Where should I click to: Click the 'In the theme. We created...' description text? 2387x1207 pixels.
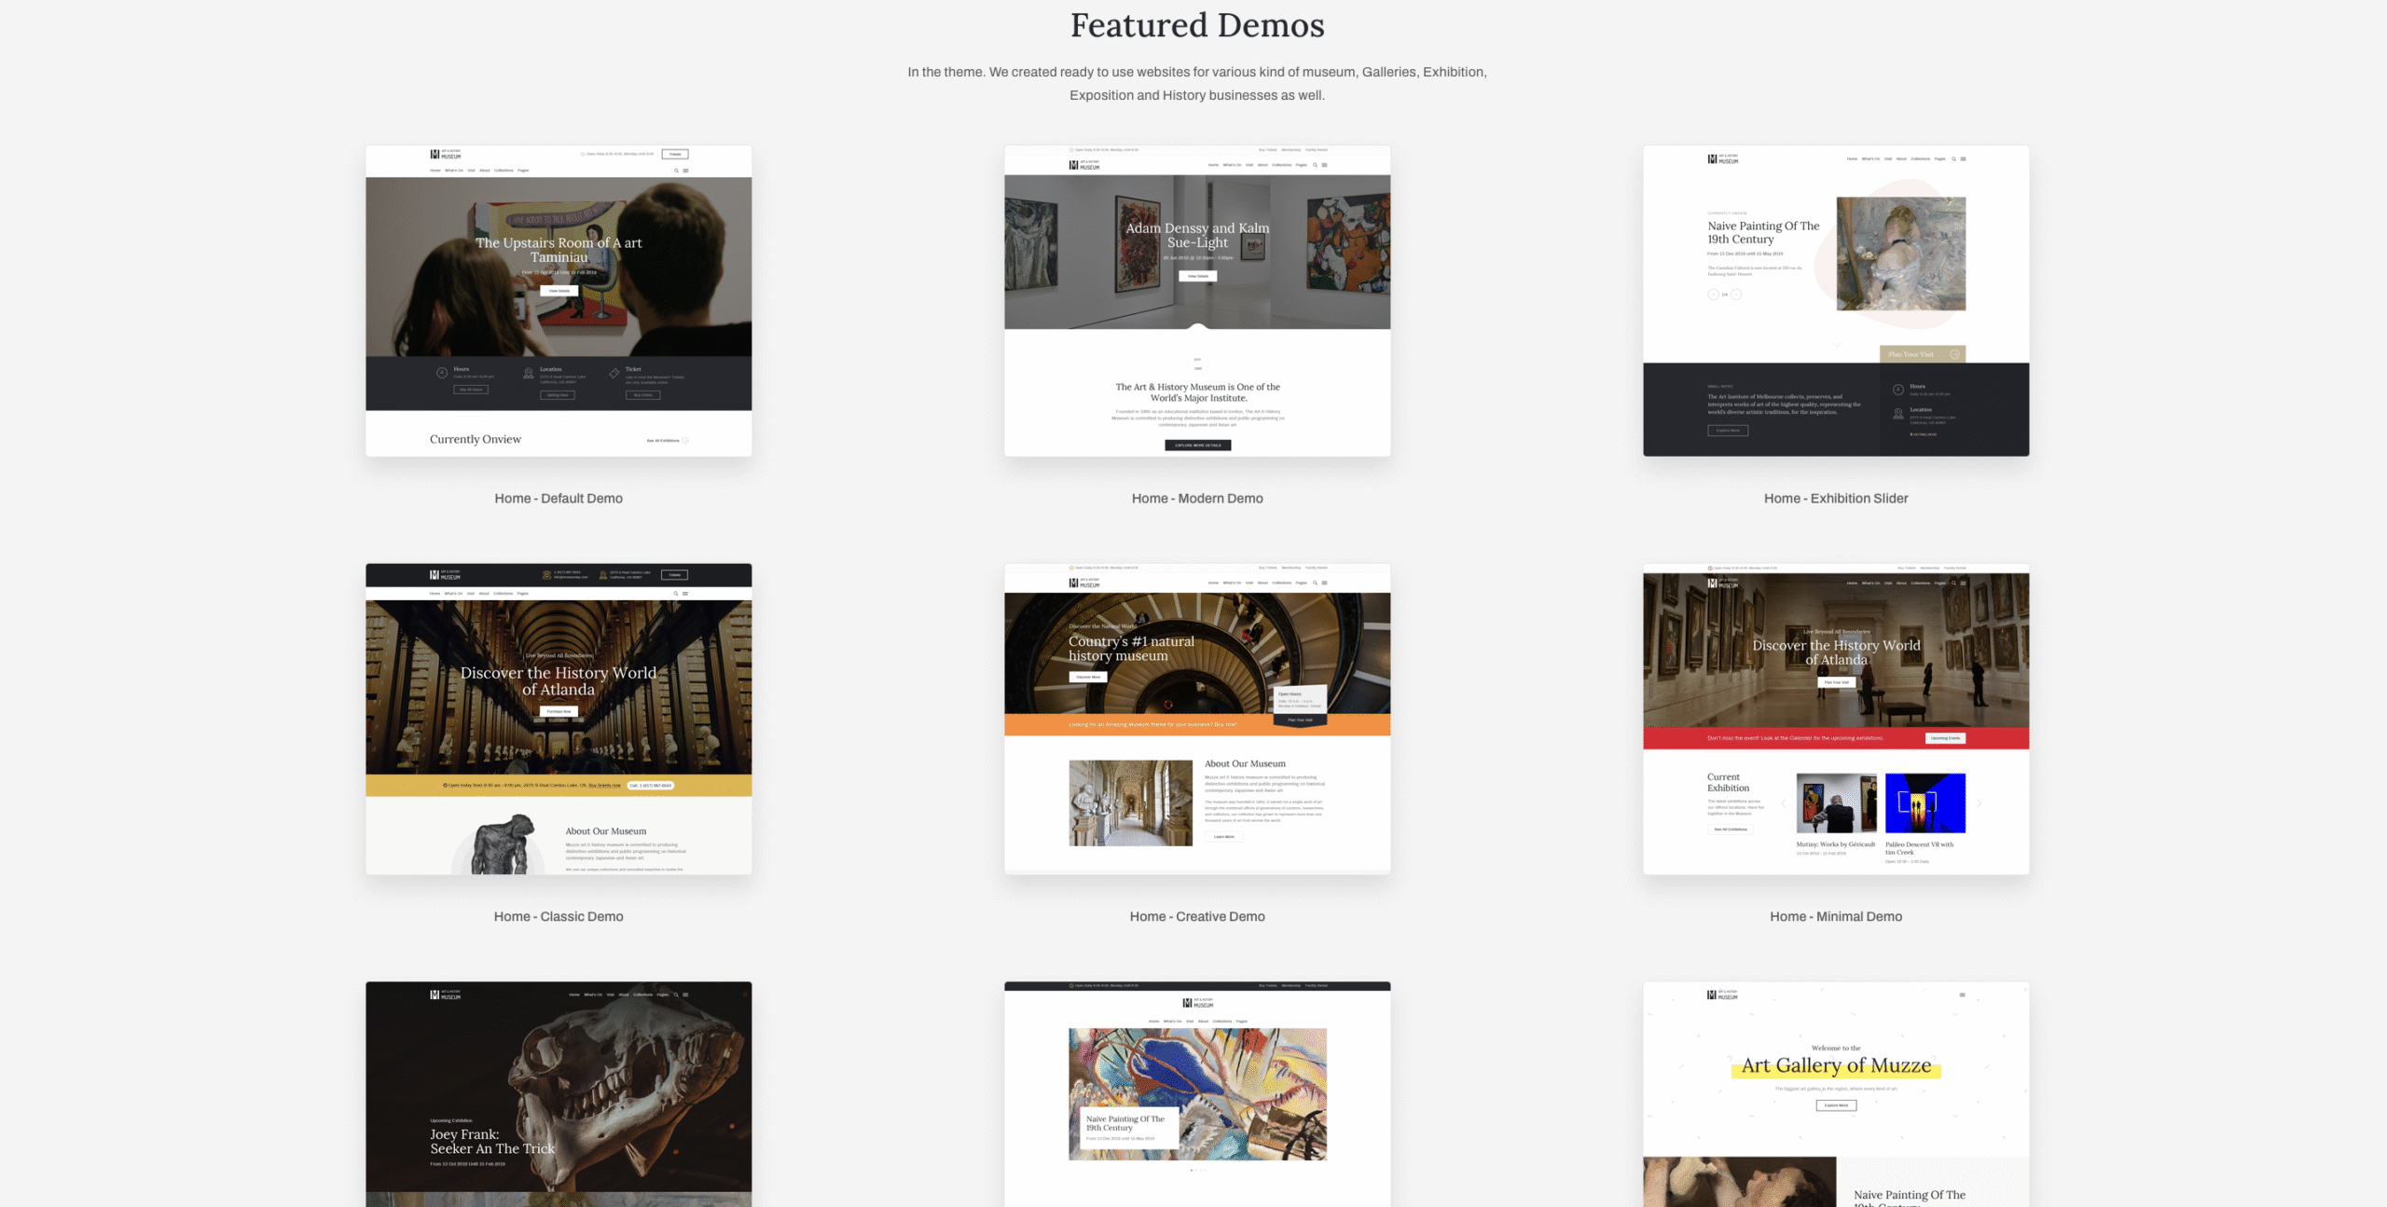[x=1197, y=84]
